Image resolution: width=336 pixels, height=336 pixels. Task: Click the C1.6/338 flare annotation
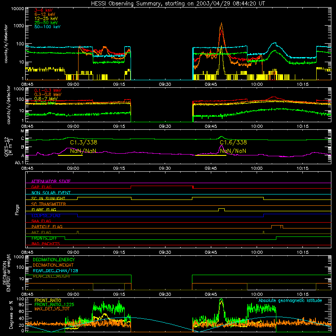click(233, 142)
